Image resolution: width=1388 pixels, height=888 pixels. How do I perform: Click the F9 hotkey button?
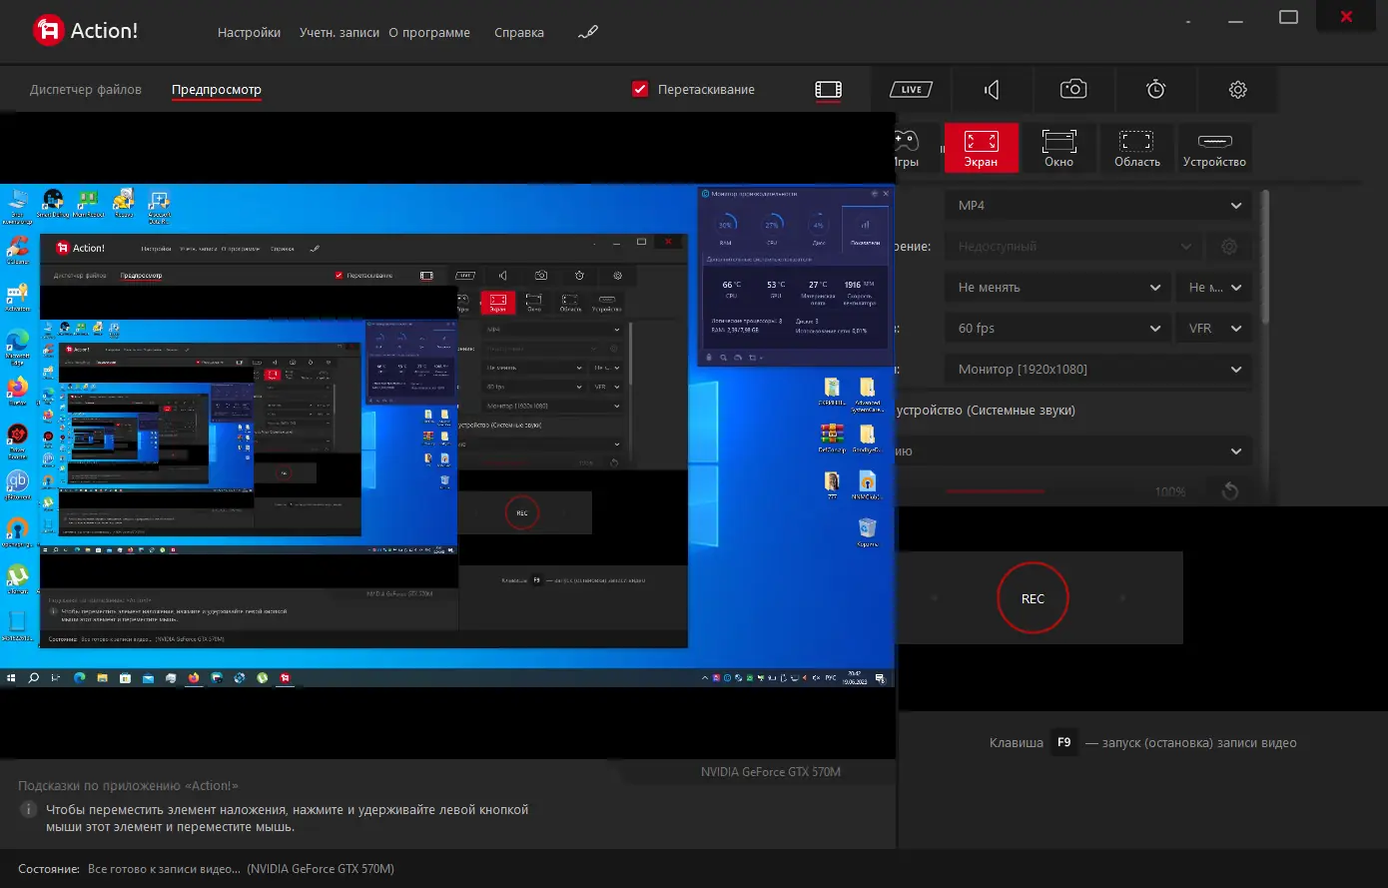pos(1064,743)
